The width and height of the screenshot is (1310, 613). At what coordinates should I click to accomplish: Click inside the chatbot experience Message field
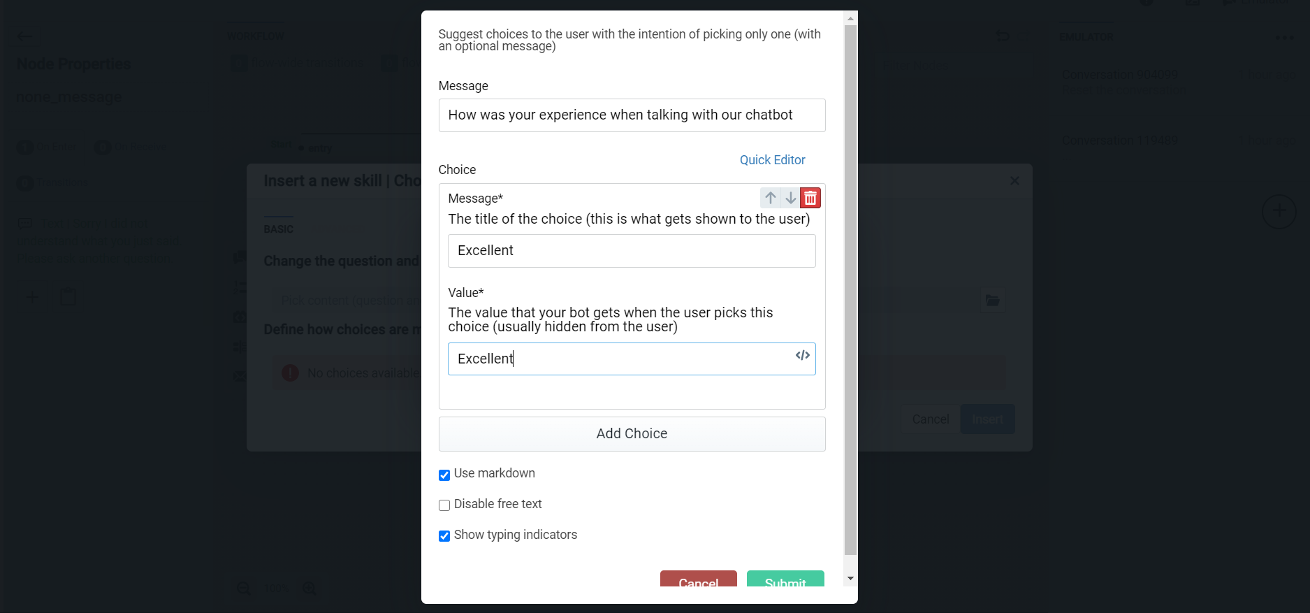(631, 115)
